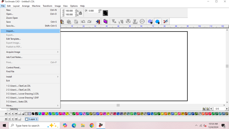Click the red scissors icon in the toolbar

pos(166,21)
